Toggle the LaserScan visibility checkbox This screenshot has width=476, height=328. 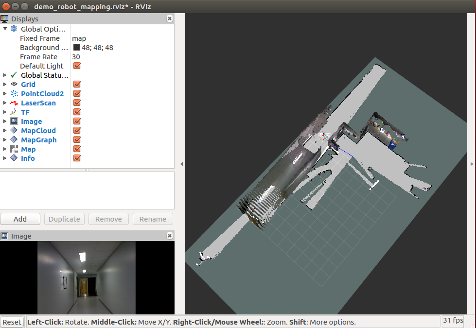(77, 103)
